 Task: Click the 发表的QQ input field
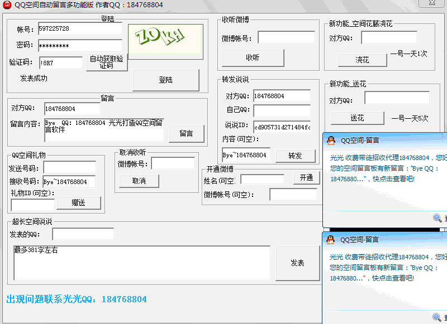[83, 234]
